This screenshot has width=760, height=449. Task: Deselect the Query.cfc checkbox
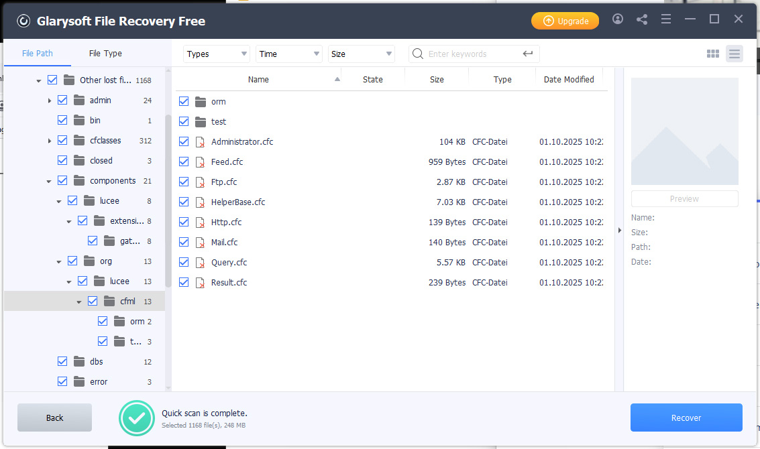[x=184, y=263]
